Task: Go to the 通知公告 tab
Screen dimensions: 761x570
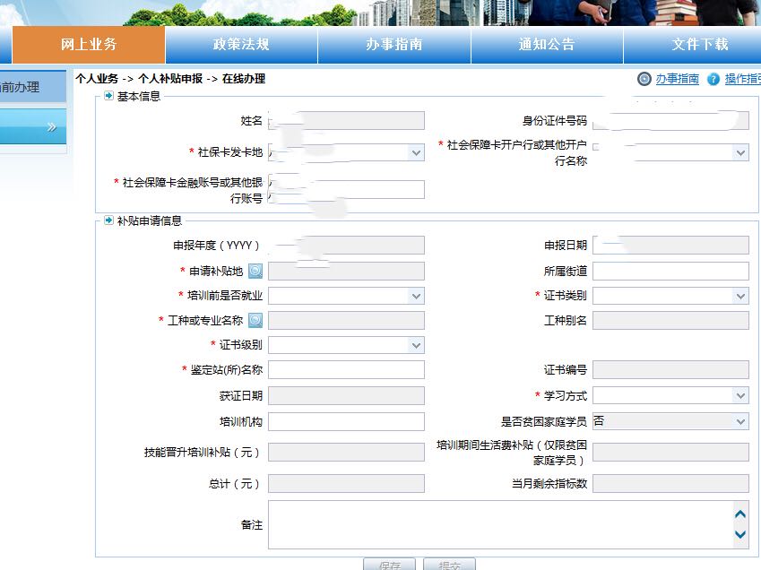Action: pyautogui.click(x=547, y=45)
